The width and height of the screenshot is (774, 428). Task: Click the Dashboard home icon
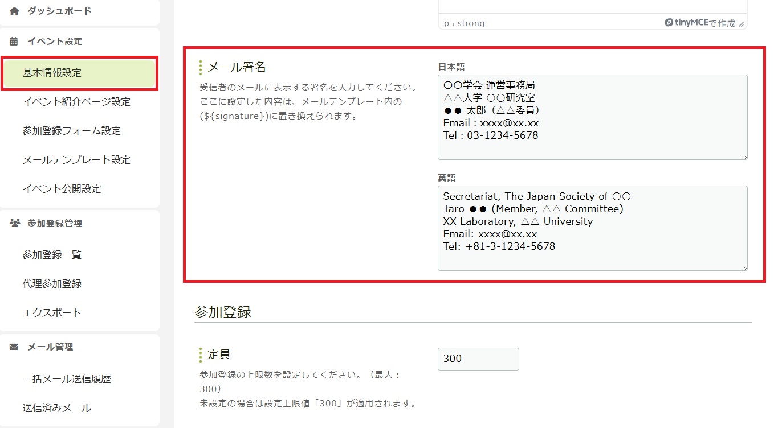[14, 11]
